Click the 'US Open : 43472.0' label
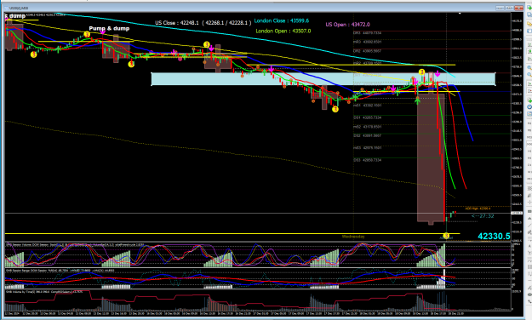Viewport: 532px width, 320px height. point(347,25)
